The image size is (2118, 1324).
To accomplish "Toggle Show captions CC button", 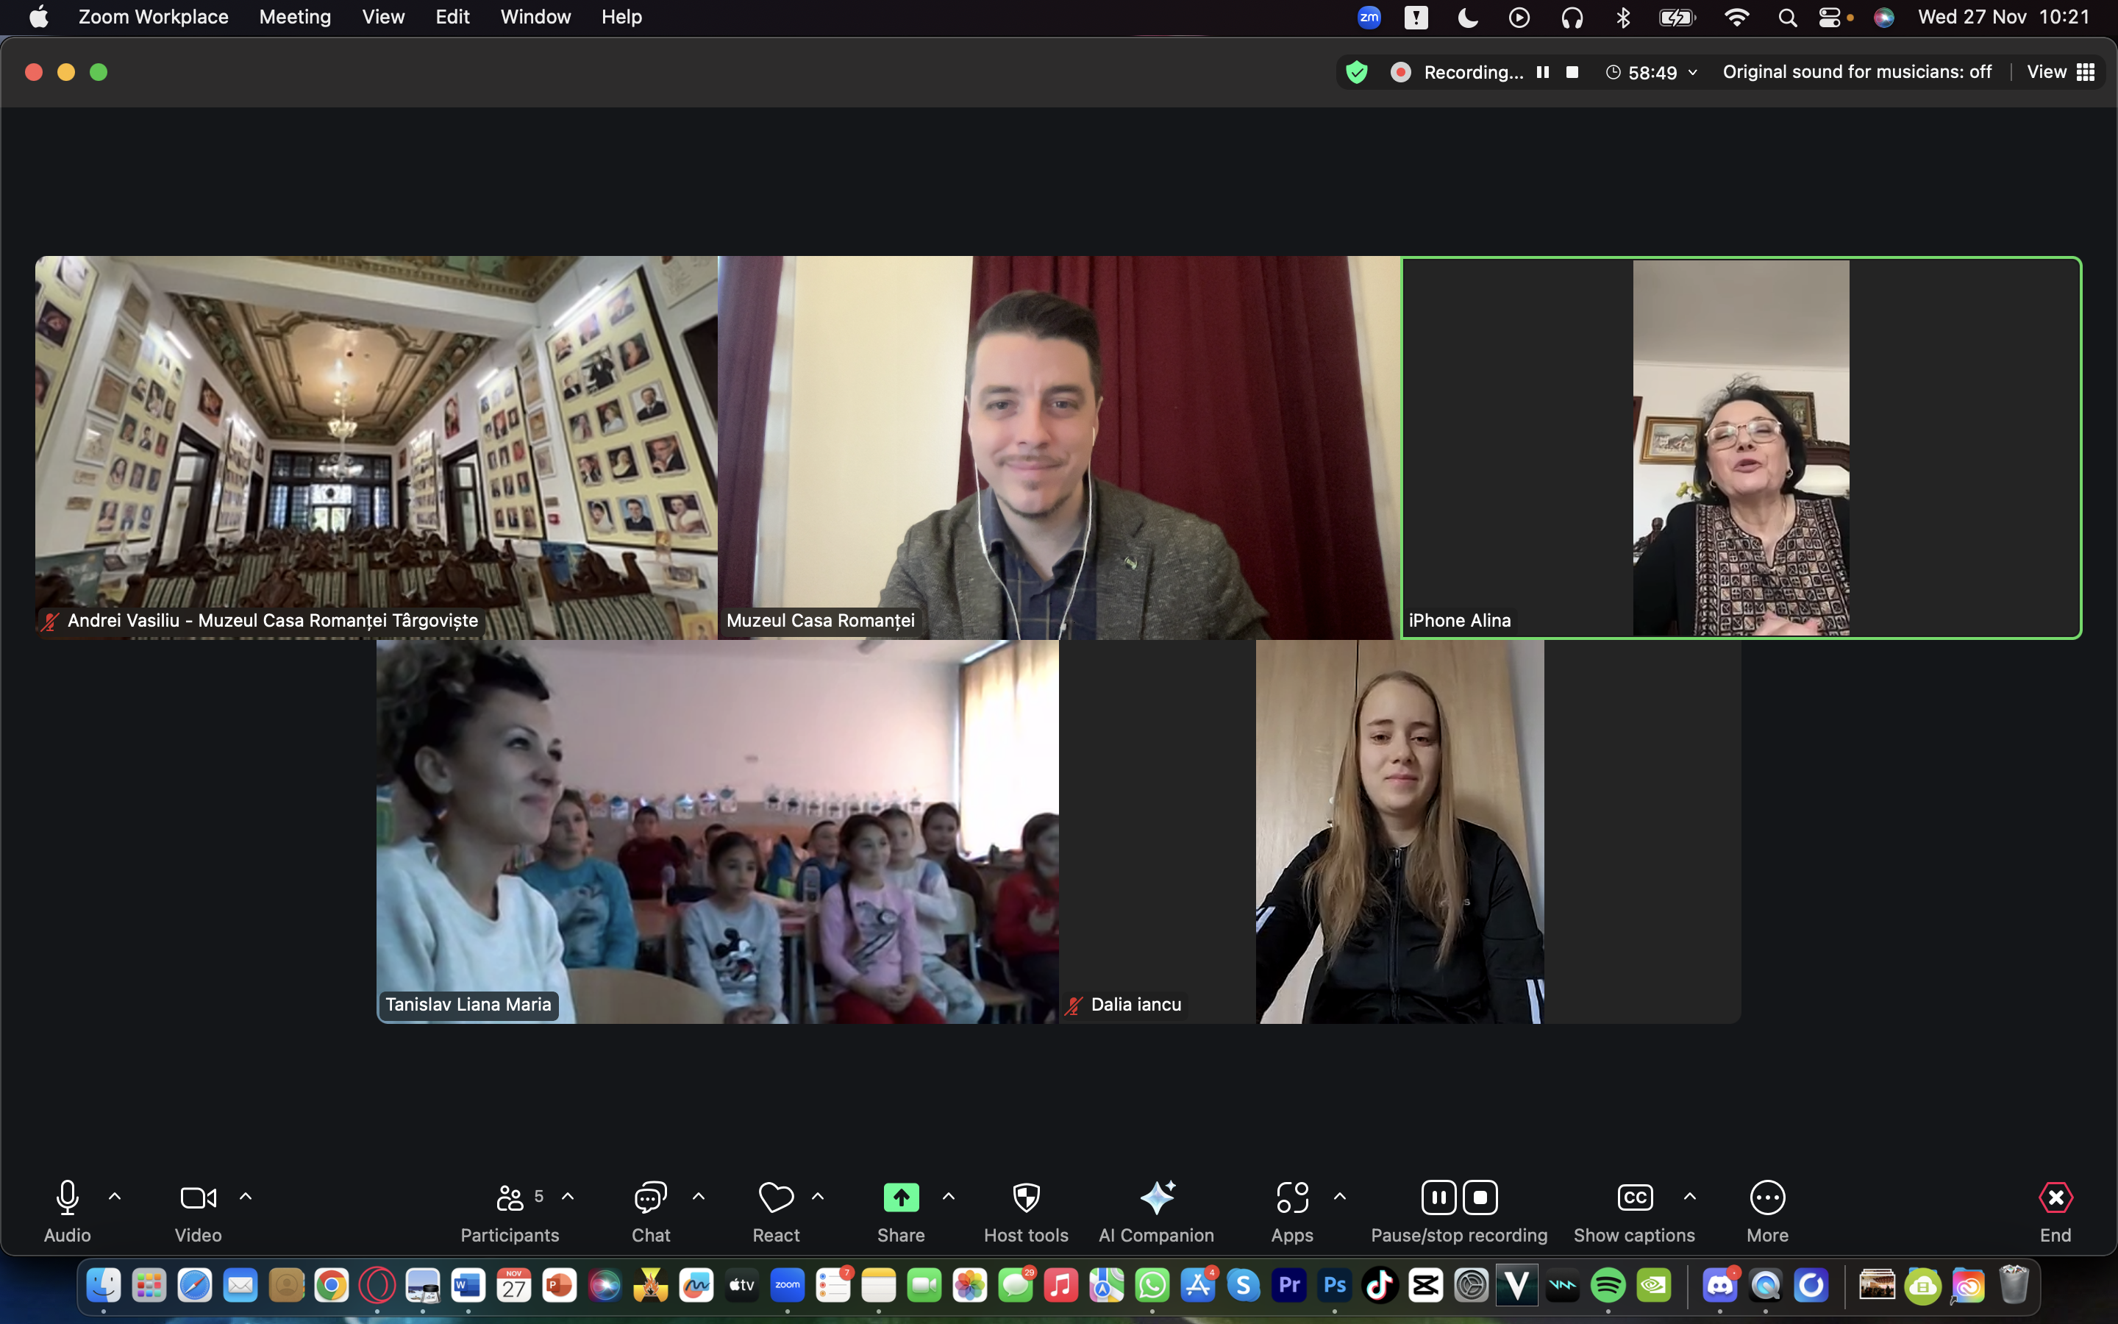I will 1634,1198.
